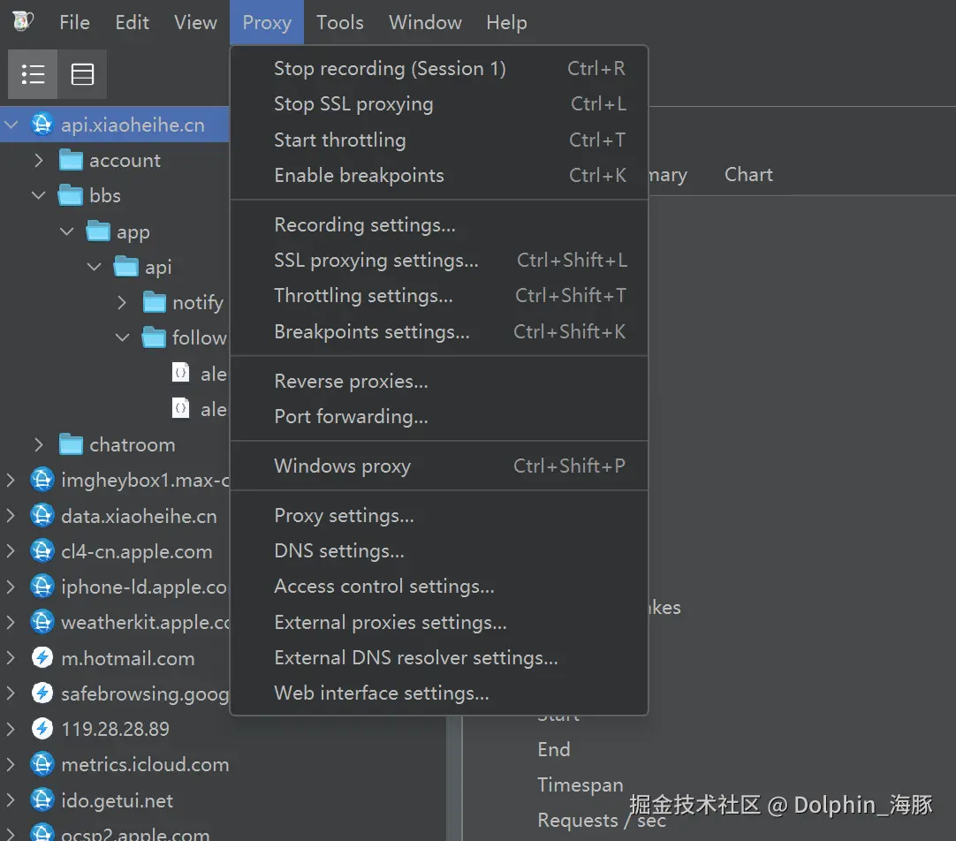Screen dimensions: 956x841
Task: Click the account folder icon
Action: [71, 160]
